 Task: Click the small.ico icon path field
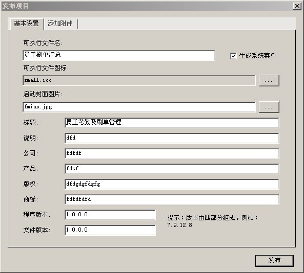click(x=139, y=80)
